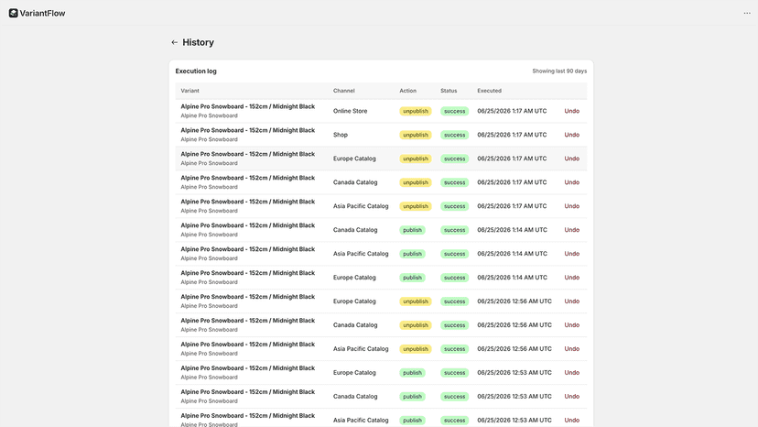The height and width of the screenshot is (427, 758).
Task: Undo the Europe Catalog unpublish at 12:56 AM
Action: pos(571,301)
